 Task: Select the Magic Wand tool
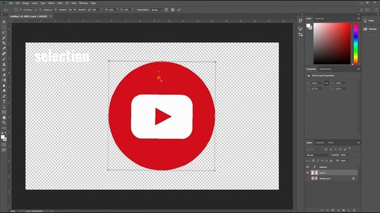(x=4, y=38)
